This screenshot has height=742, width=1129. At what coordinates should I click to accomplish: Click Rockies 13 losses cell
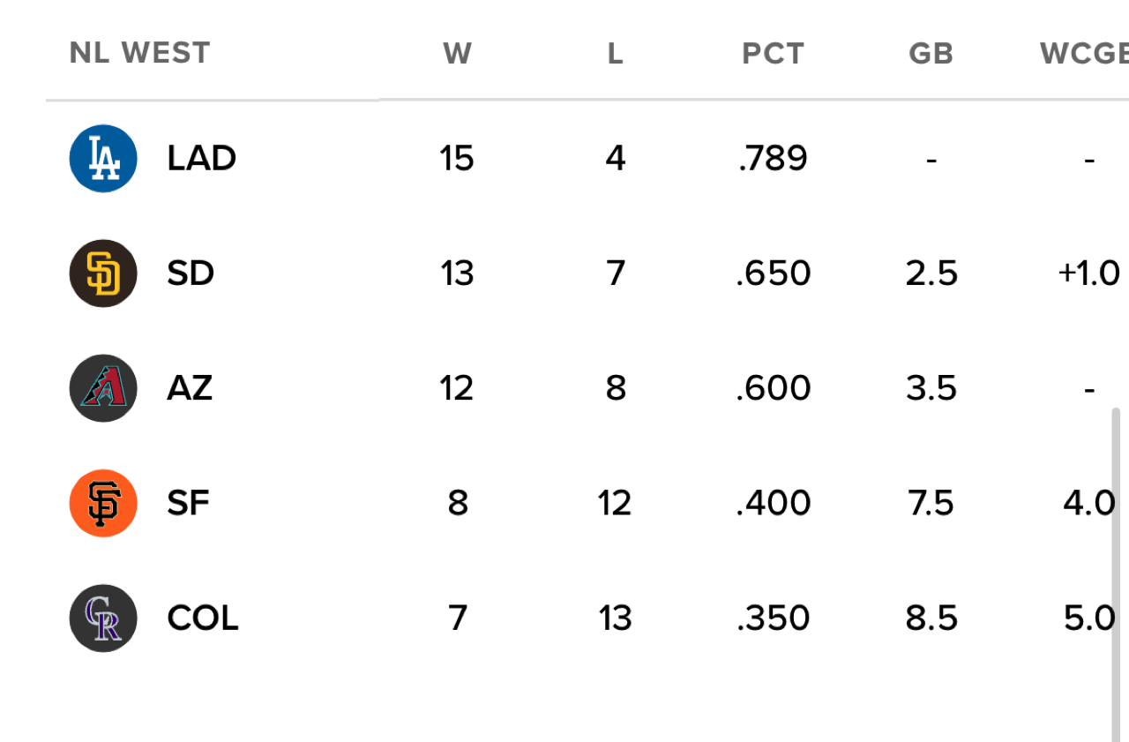[x=615, y=618]
